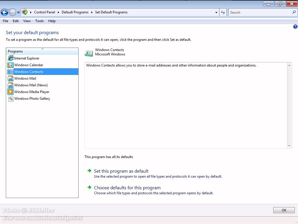Open the Edit menu
This screenshot has height=224, width=298.
(16, 21)
